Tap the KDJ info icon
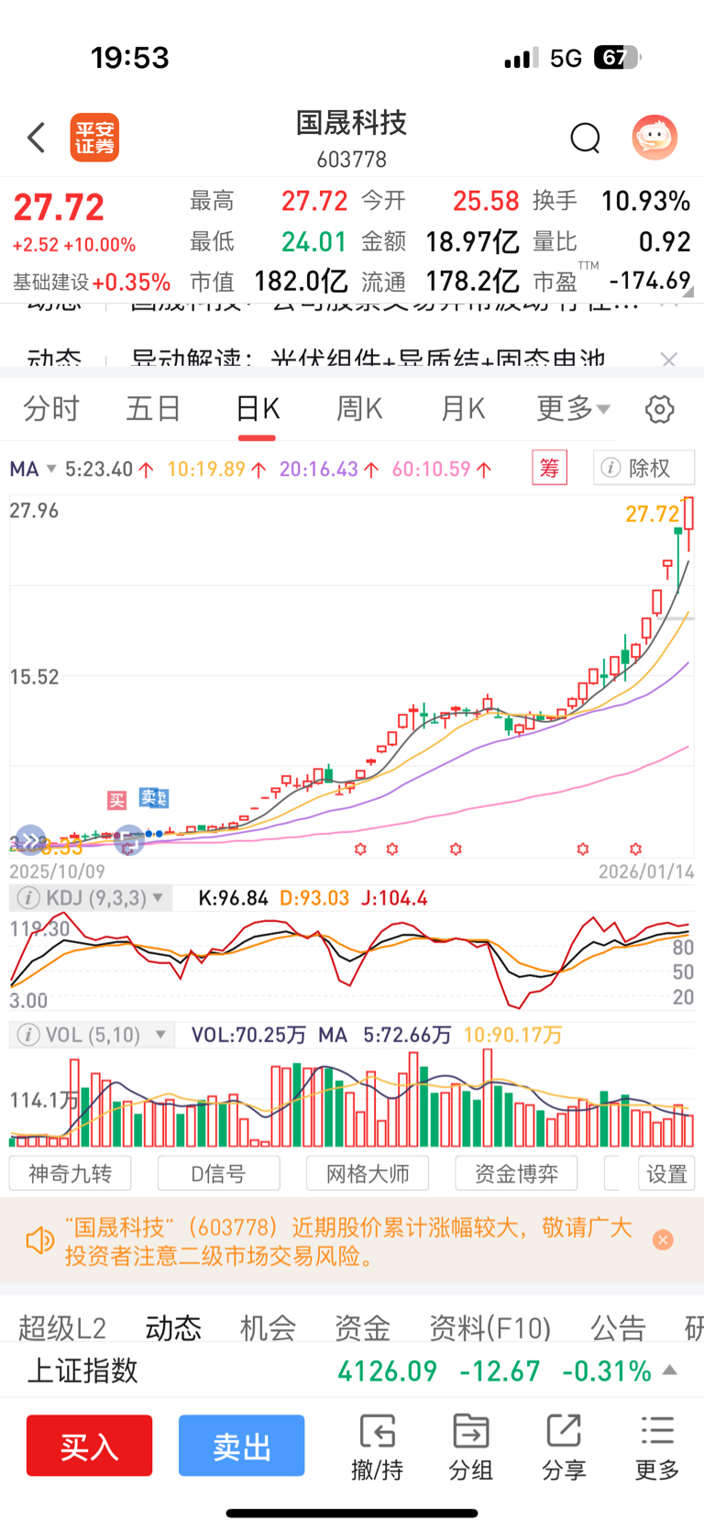This screenshot has height=1532, width=704. (28, 898)
